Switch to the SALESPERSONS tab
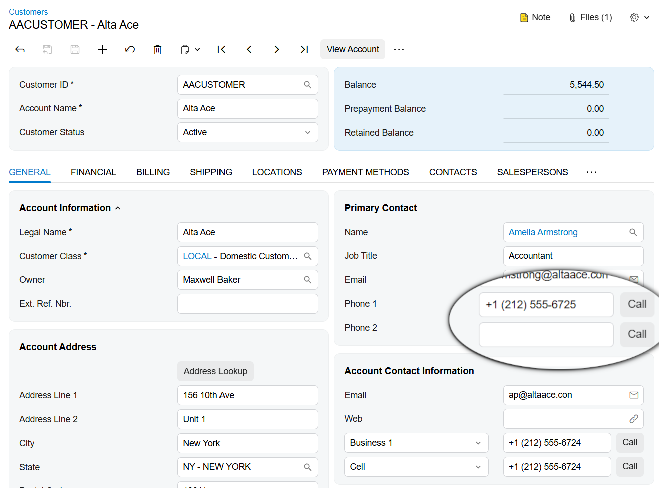This screenshot has height=488, width=659. click(x=532, y=172)
